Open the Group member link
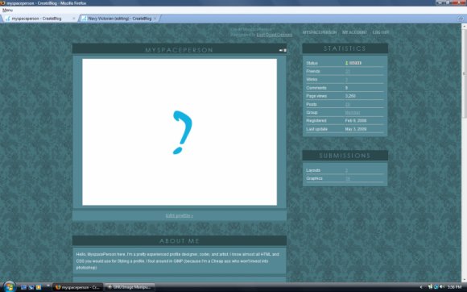467x292 pixels. click(353, 112)
